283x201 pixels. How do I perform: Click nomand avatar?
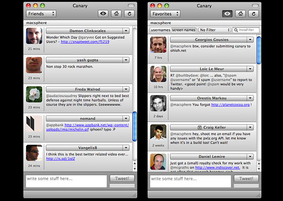tap(34, 124)
